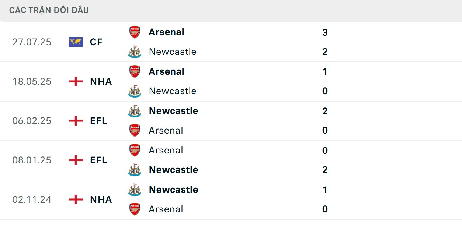Click the Newcastle crest in the 27.07.25 row

click(134, 52)
